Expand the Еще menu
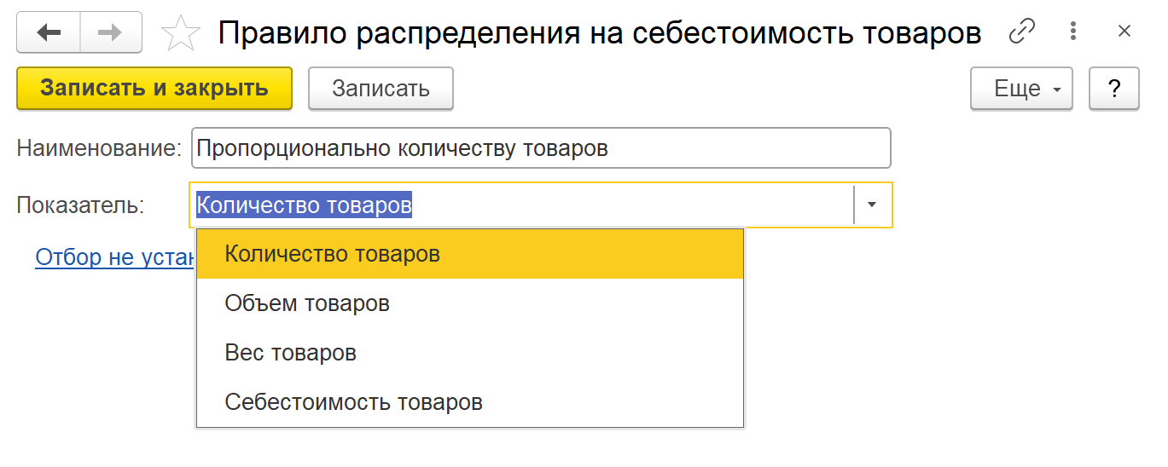The image size is (1168, 467). click(1020, 89)
